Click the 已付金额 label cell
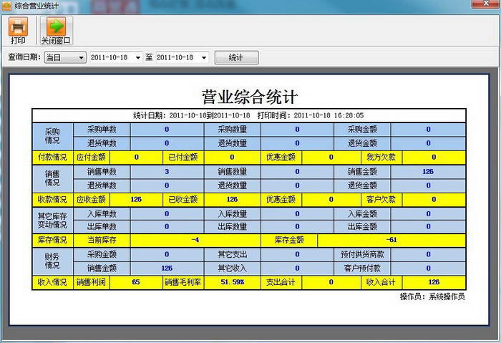 point(183,158)
